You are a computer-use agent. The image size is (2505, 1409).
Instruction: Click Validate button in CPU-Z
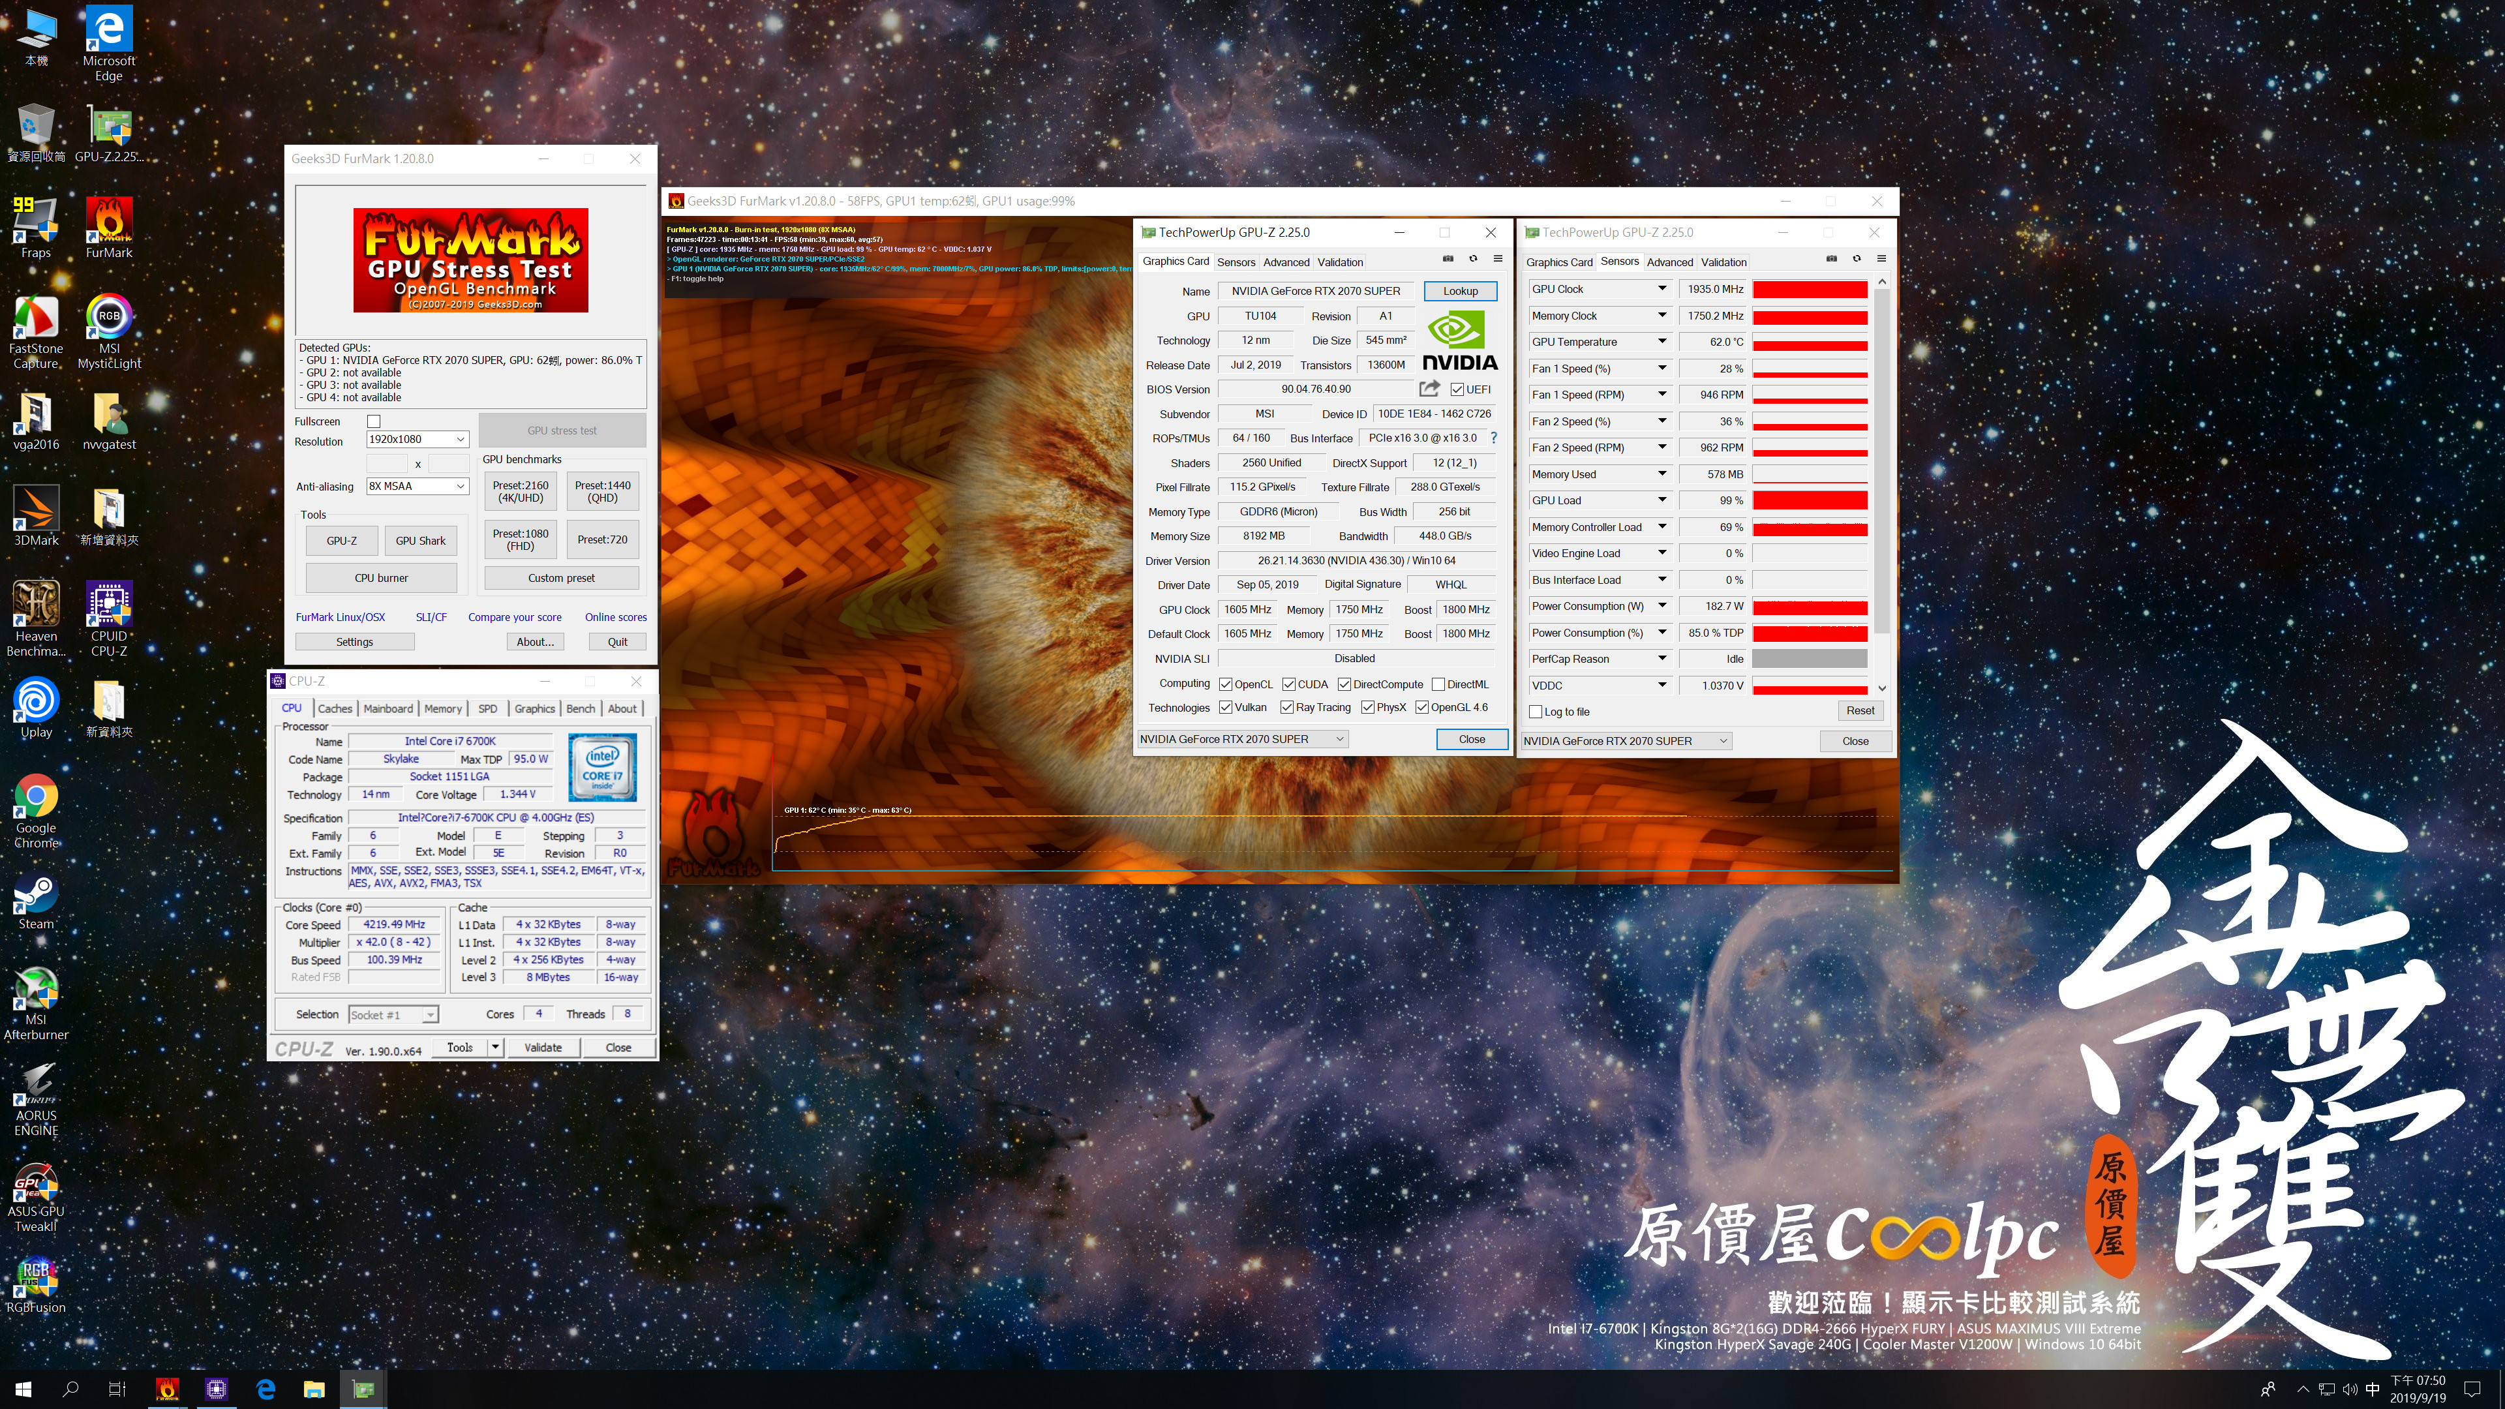pyautogui.click(x=543, y=1047)
